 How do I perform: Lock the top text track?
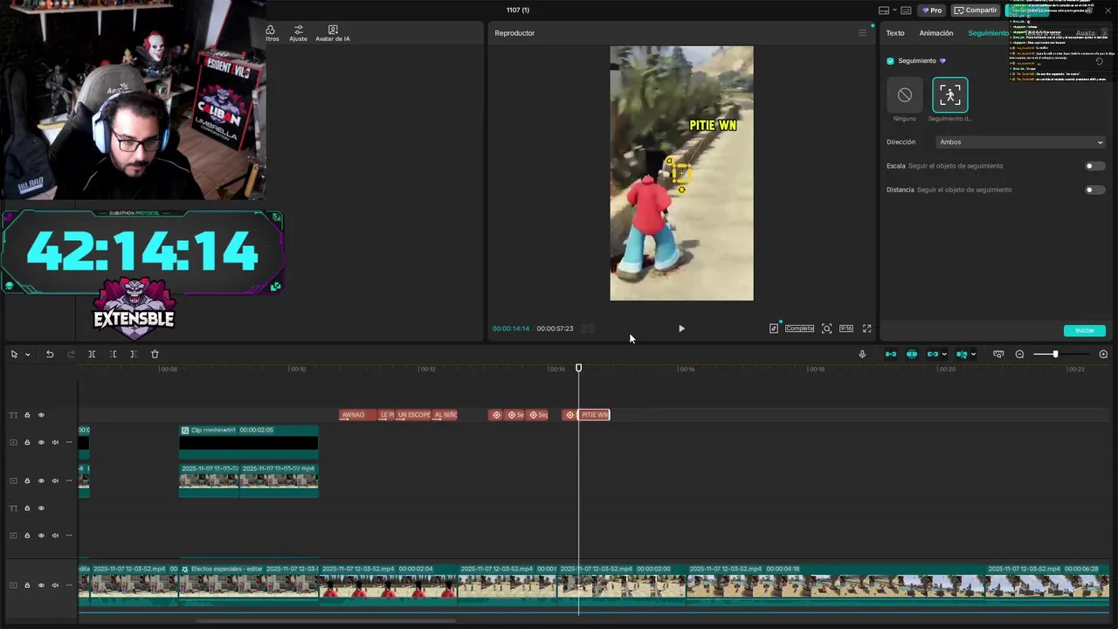pos(27,415)
